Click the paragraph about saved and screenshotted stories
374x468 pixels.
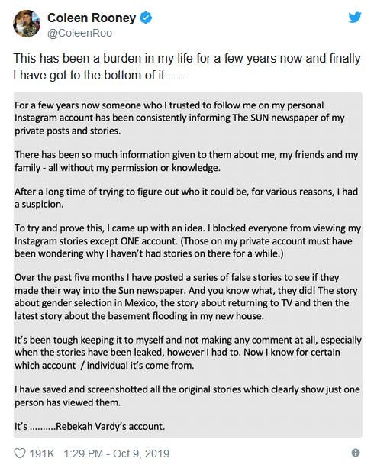coord(187,396)
